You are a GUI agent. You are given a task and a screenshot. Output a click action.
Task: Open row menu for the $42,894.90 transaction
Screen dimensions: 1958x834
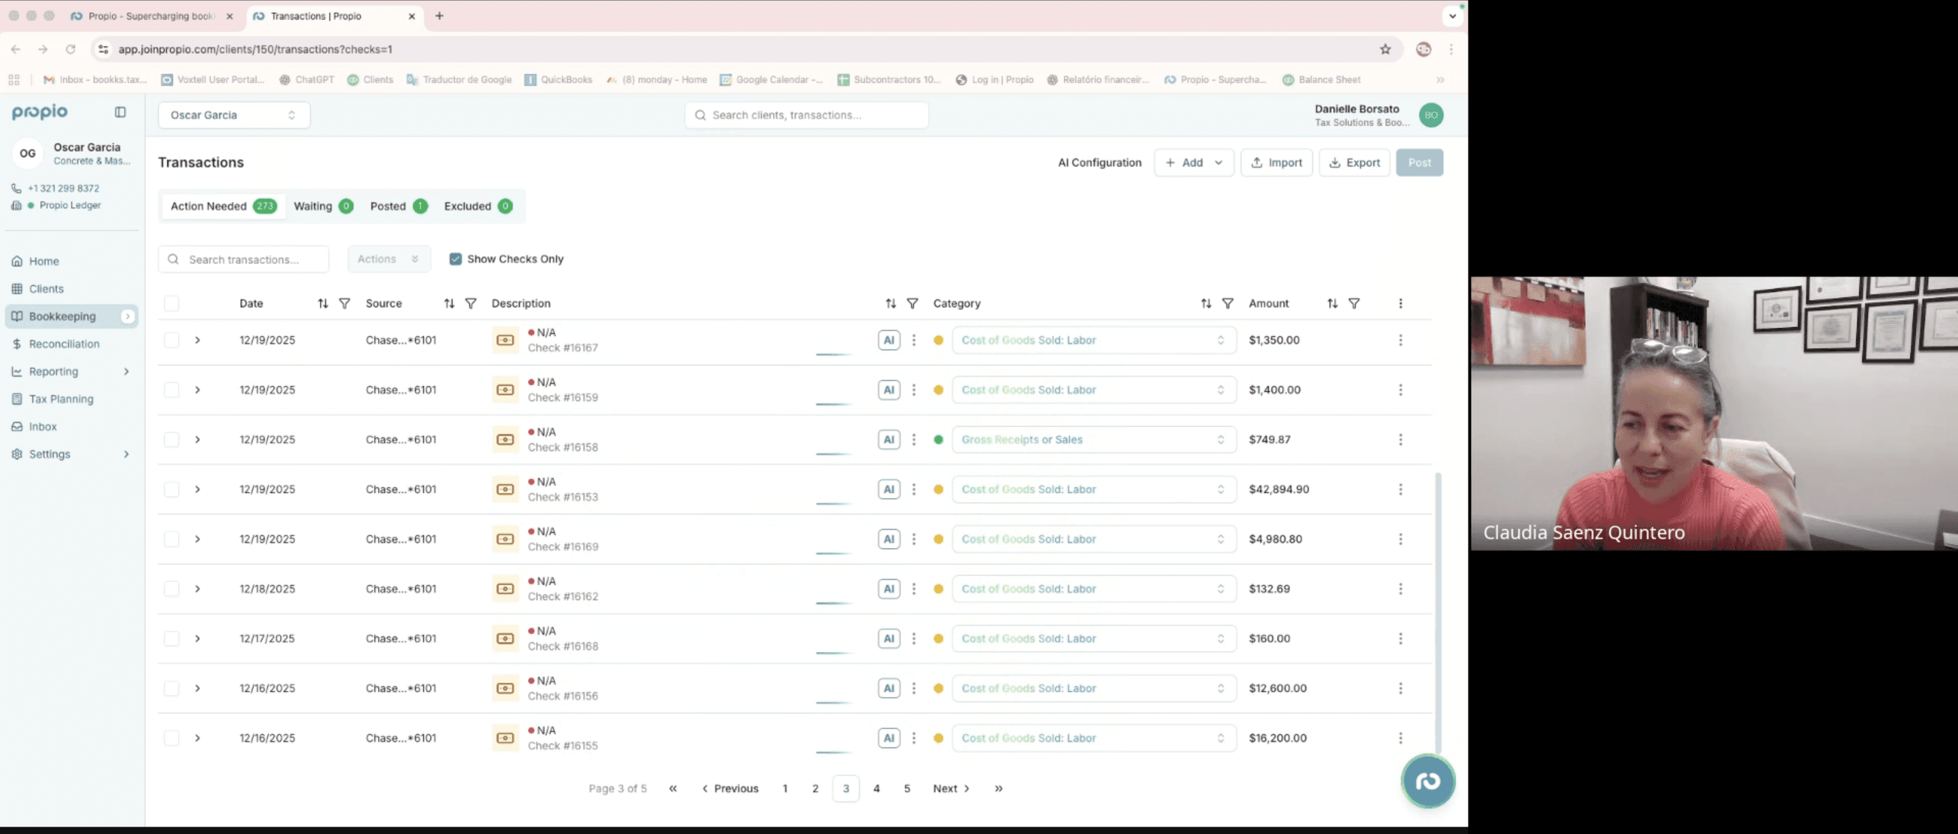pyautogui.click(x=1400, y=490)
